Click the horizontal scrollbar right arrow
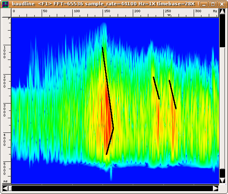 click(x=216, y=188)
